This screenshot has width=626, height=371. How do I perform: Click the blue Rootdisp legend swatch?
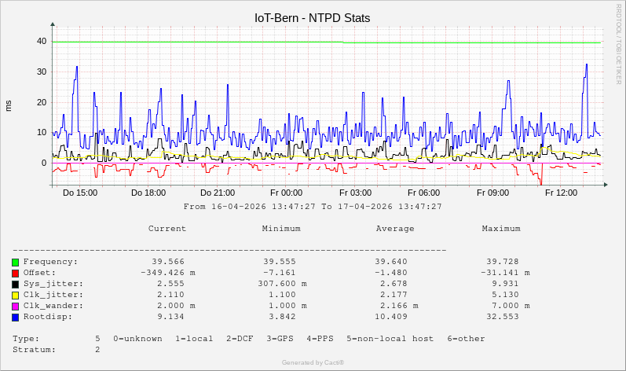pyautogui.click(x=16, y=317)
